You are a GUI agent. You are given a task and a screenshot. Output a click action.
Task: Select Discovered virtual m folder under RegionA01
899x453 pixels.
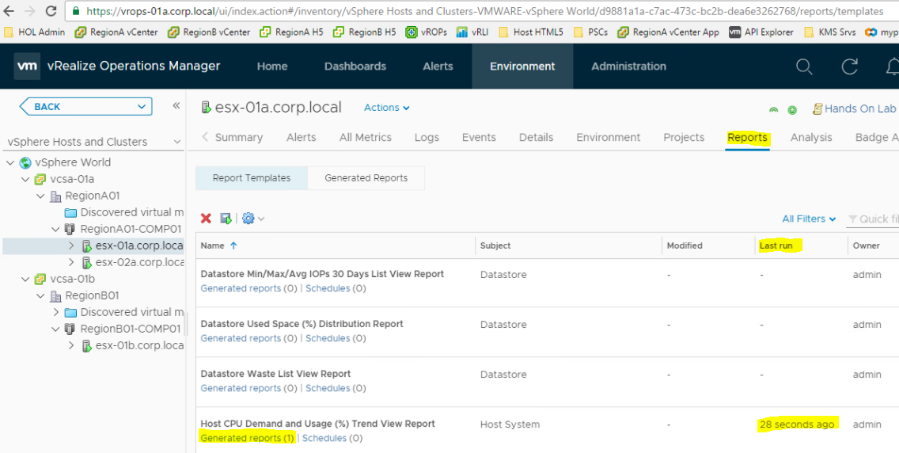point(124,213)
